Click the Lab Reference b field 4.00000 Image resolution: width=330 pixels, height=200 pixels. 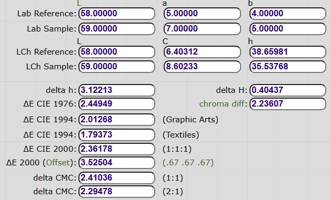[x=288, y=14]
